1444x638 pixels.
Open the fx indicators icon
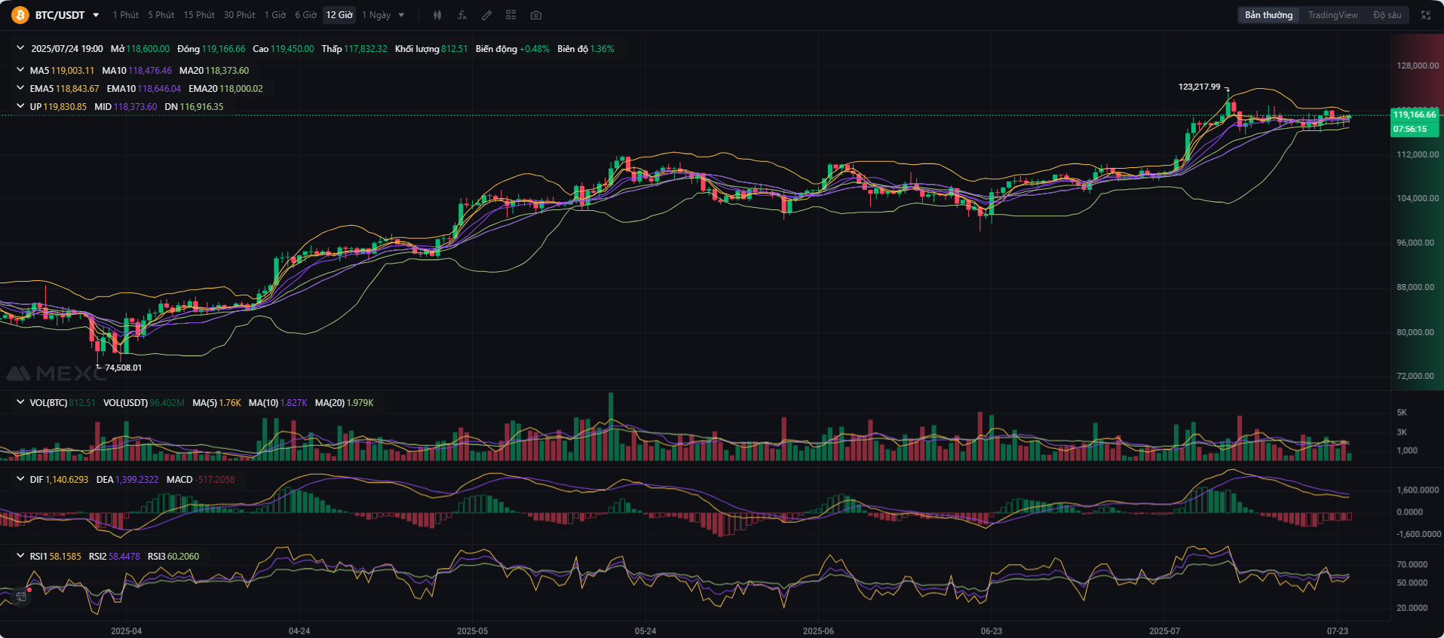click(x=462, y=15)
